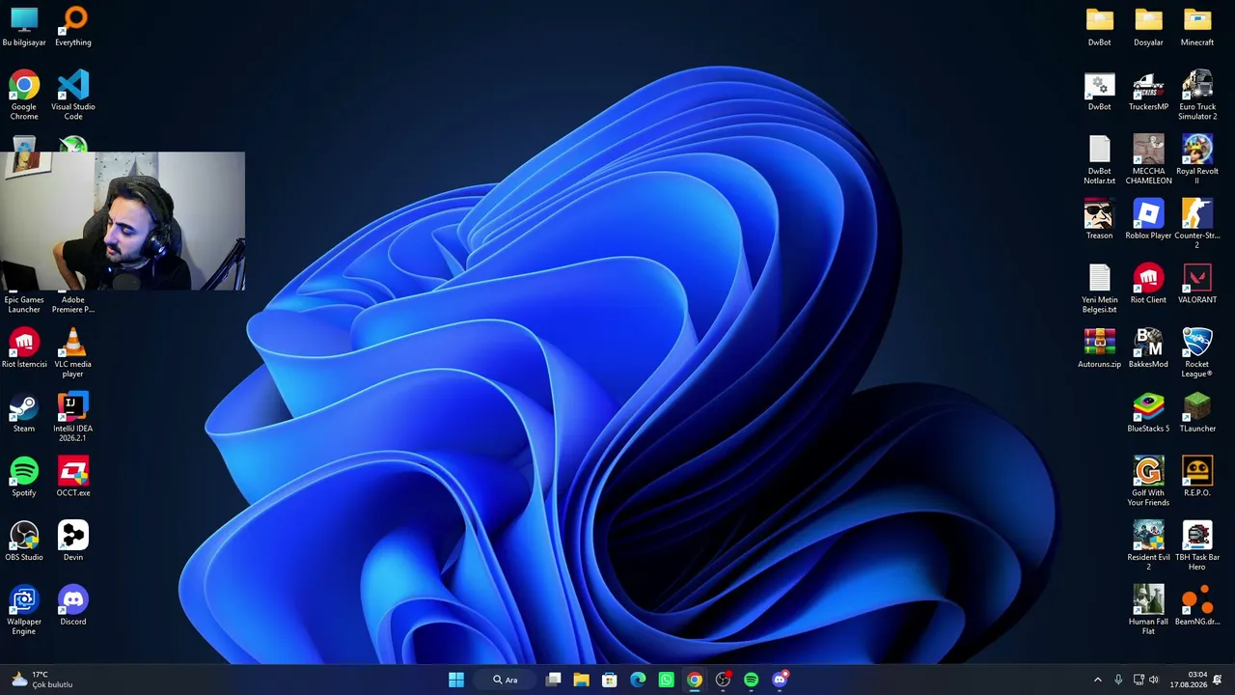This screenshot has width=1235, height=695.
Task: Select the Autoruns.zip archive
Action: (x=1099, y=348)
